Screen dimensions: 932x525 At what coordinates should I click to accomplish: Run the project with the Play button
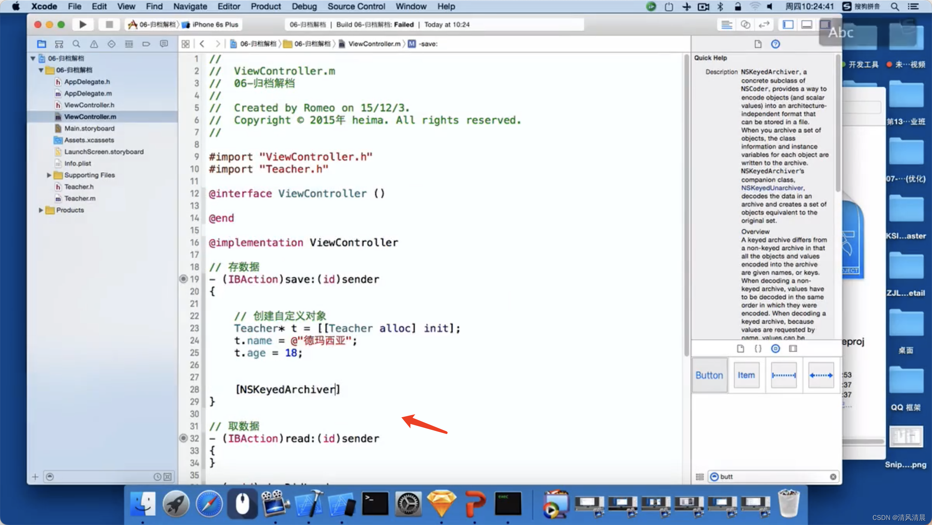click(x=82, y=24)
